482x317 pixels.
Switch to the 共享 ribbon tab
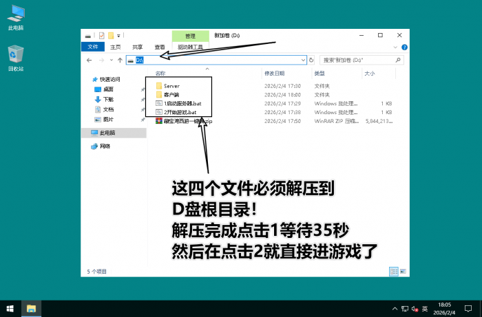tap(138, 47)
